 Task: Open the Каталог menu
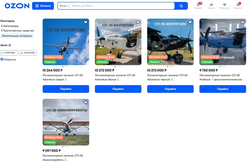coord(43,6)
